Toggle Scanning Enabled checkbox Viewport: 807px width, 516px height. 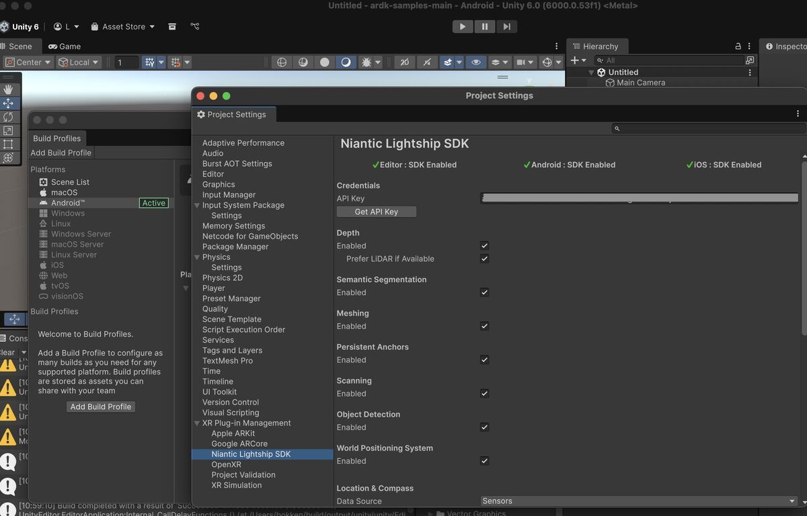tap(484, 394)
